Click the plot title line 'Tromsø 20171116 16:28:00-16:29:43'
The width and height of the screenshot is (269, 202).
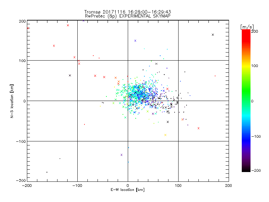pyautogui.click(x=127, y=12)
